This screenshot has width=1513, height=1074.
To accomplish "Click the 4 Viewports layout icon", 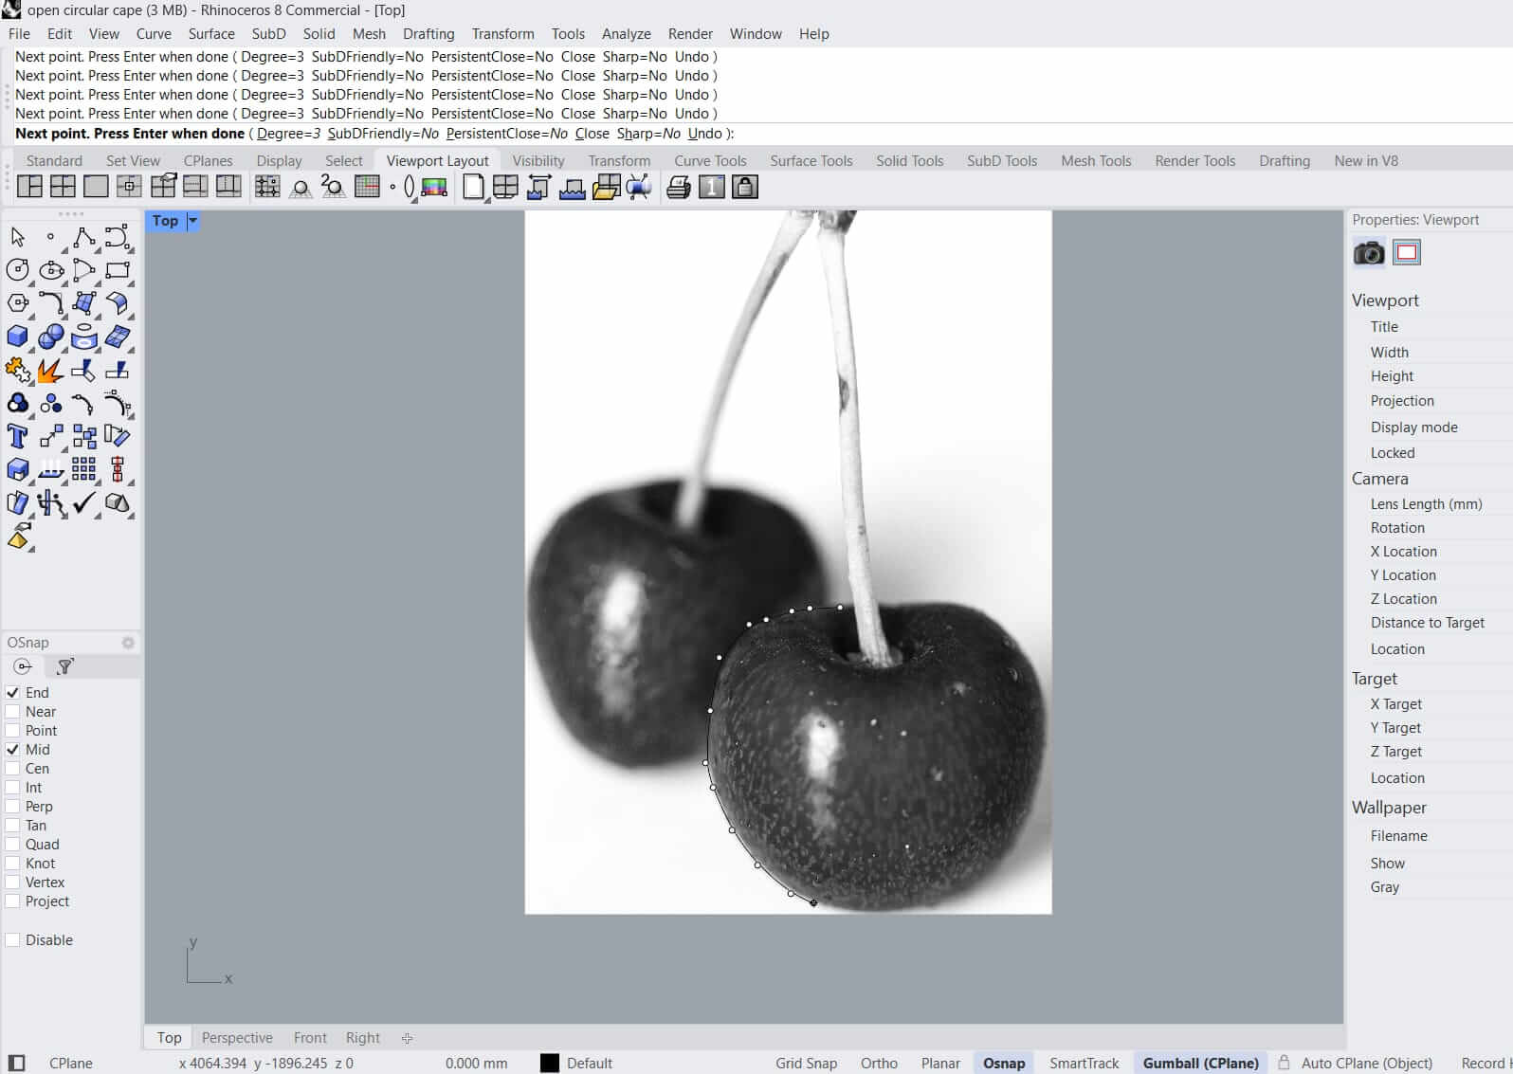I will pos(63,187).
